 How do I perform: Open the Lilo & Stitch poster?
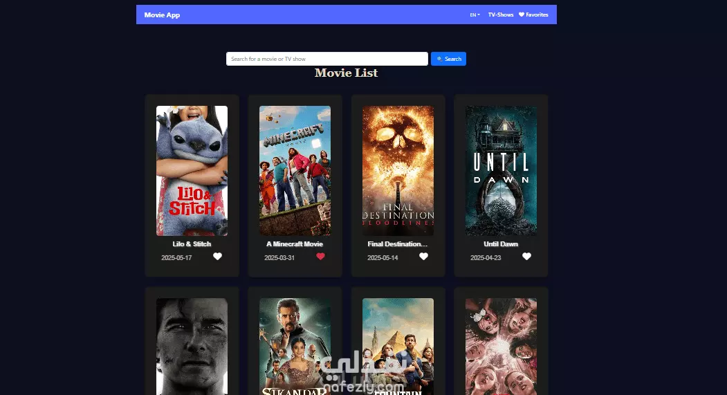point(192,171)
